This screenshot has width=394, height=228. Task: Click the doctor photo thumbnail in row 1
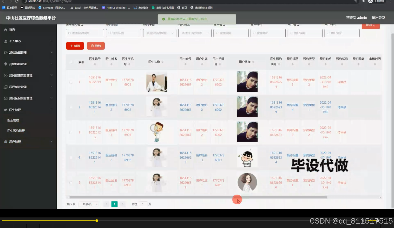coord(157,82)
